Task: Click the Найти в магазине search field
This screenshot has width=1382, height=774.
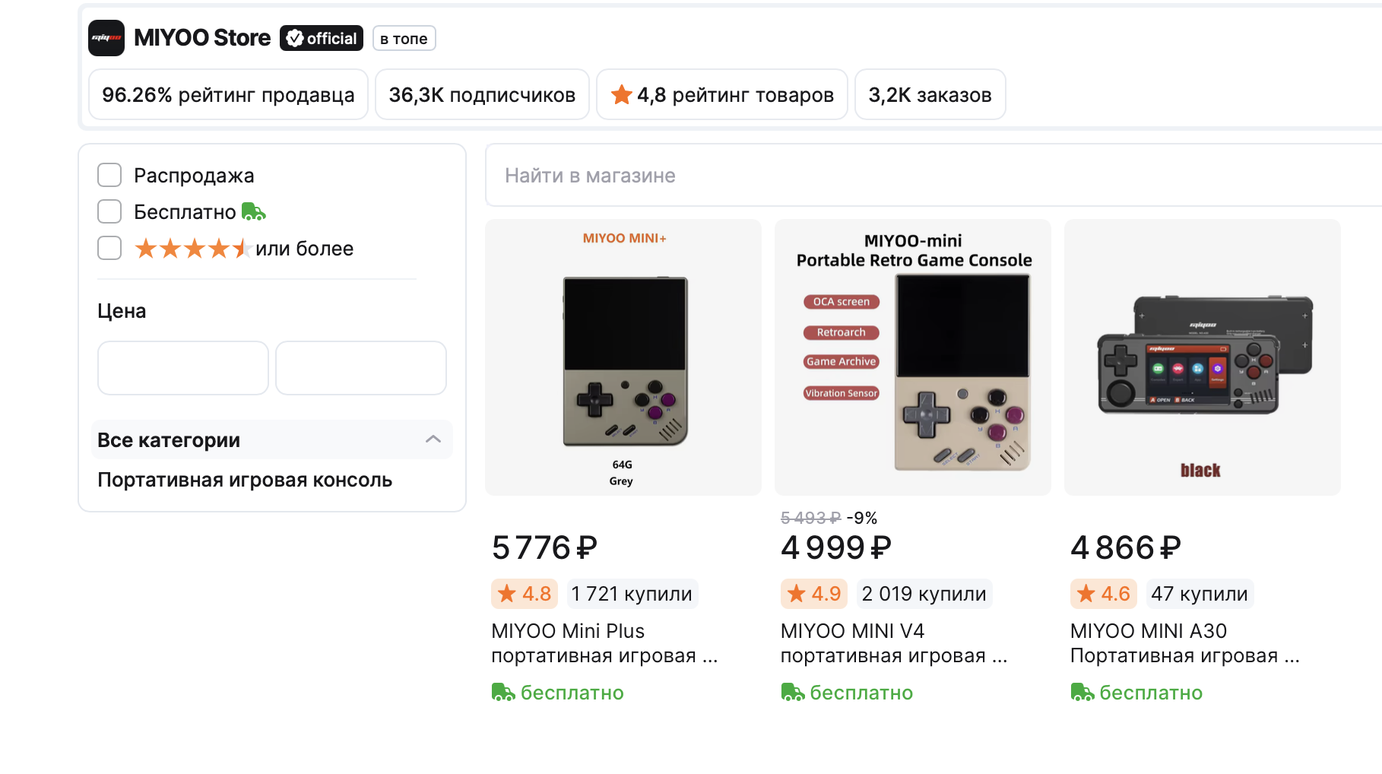Action: click(x=933, y=176)
